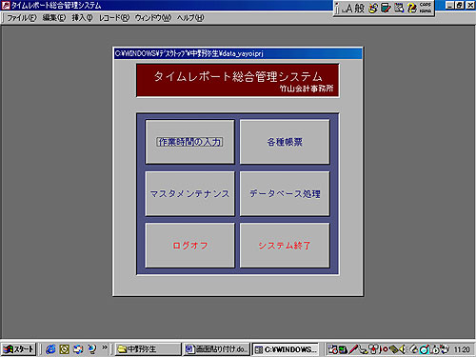Screen dimensions: 476x357
Task: Open the 挿入(I) menu
Action: click(82, 18)
